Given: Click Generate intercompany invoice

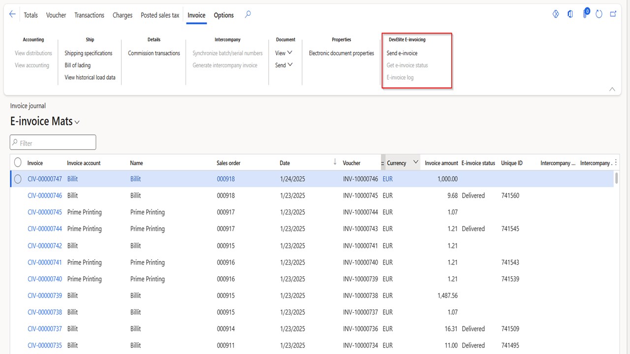Looking at the screenshot, I should pyautogui.click(x=225, y=65).
